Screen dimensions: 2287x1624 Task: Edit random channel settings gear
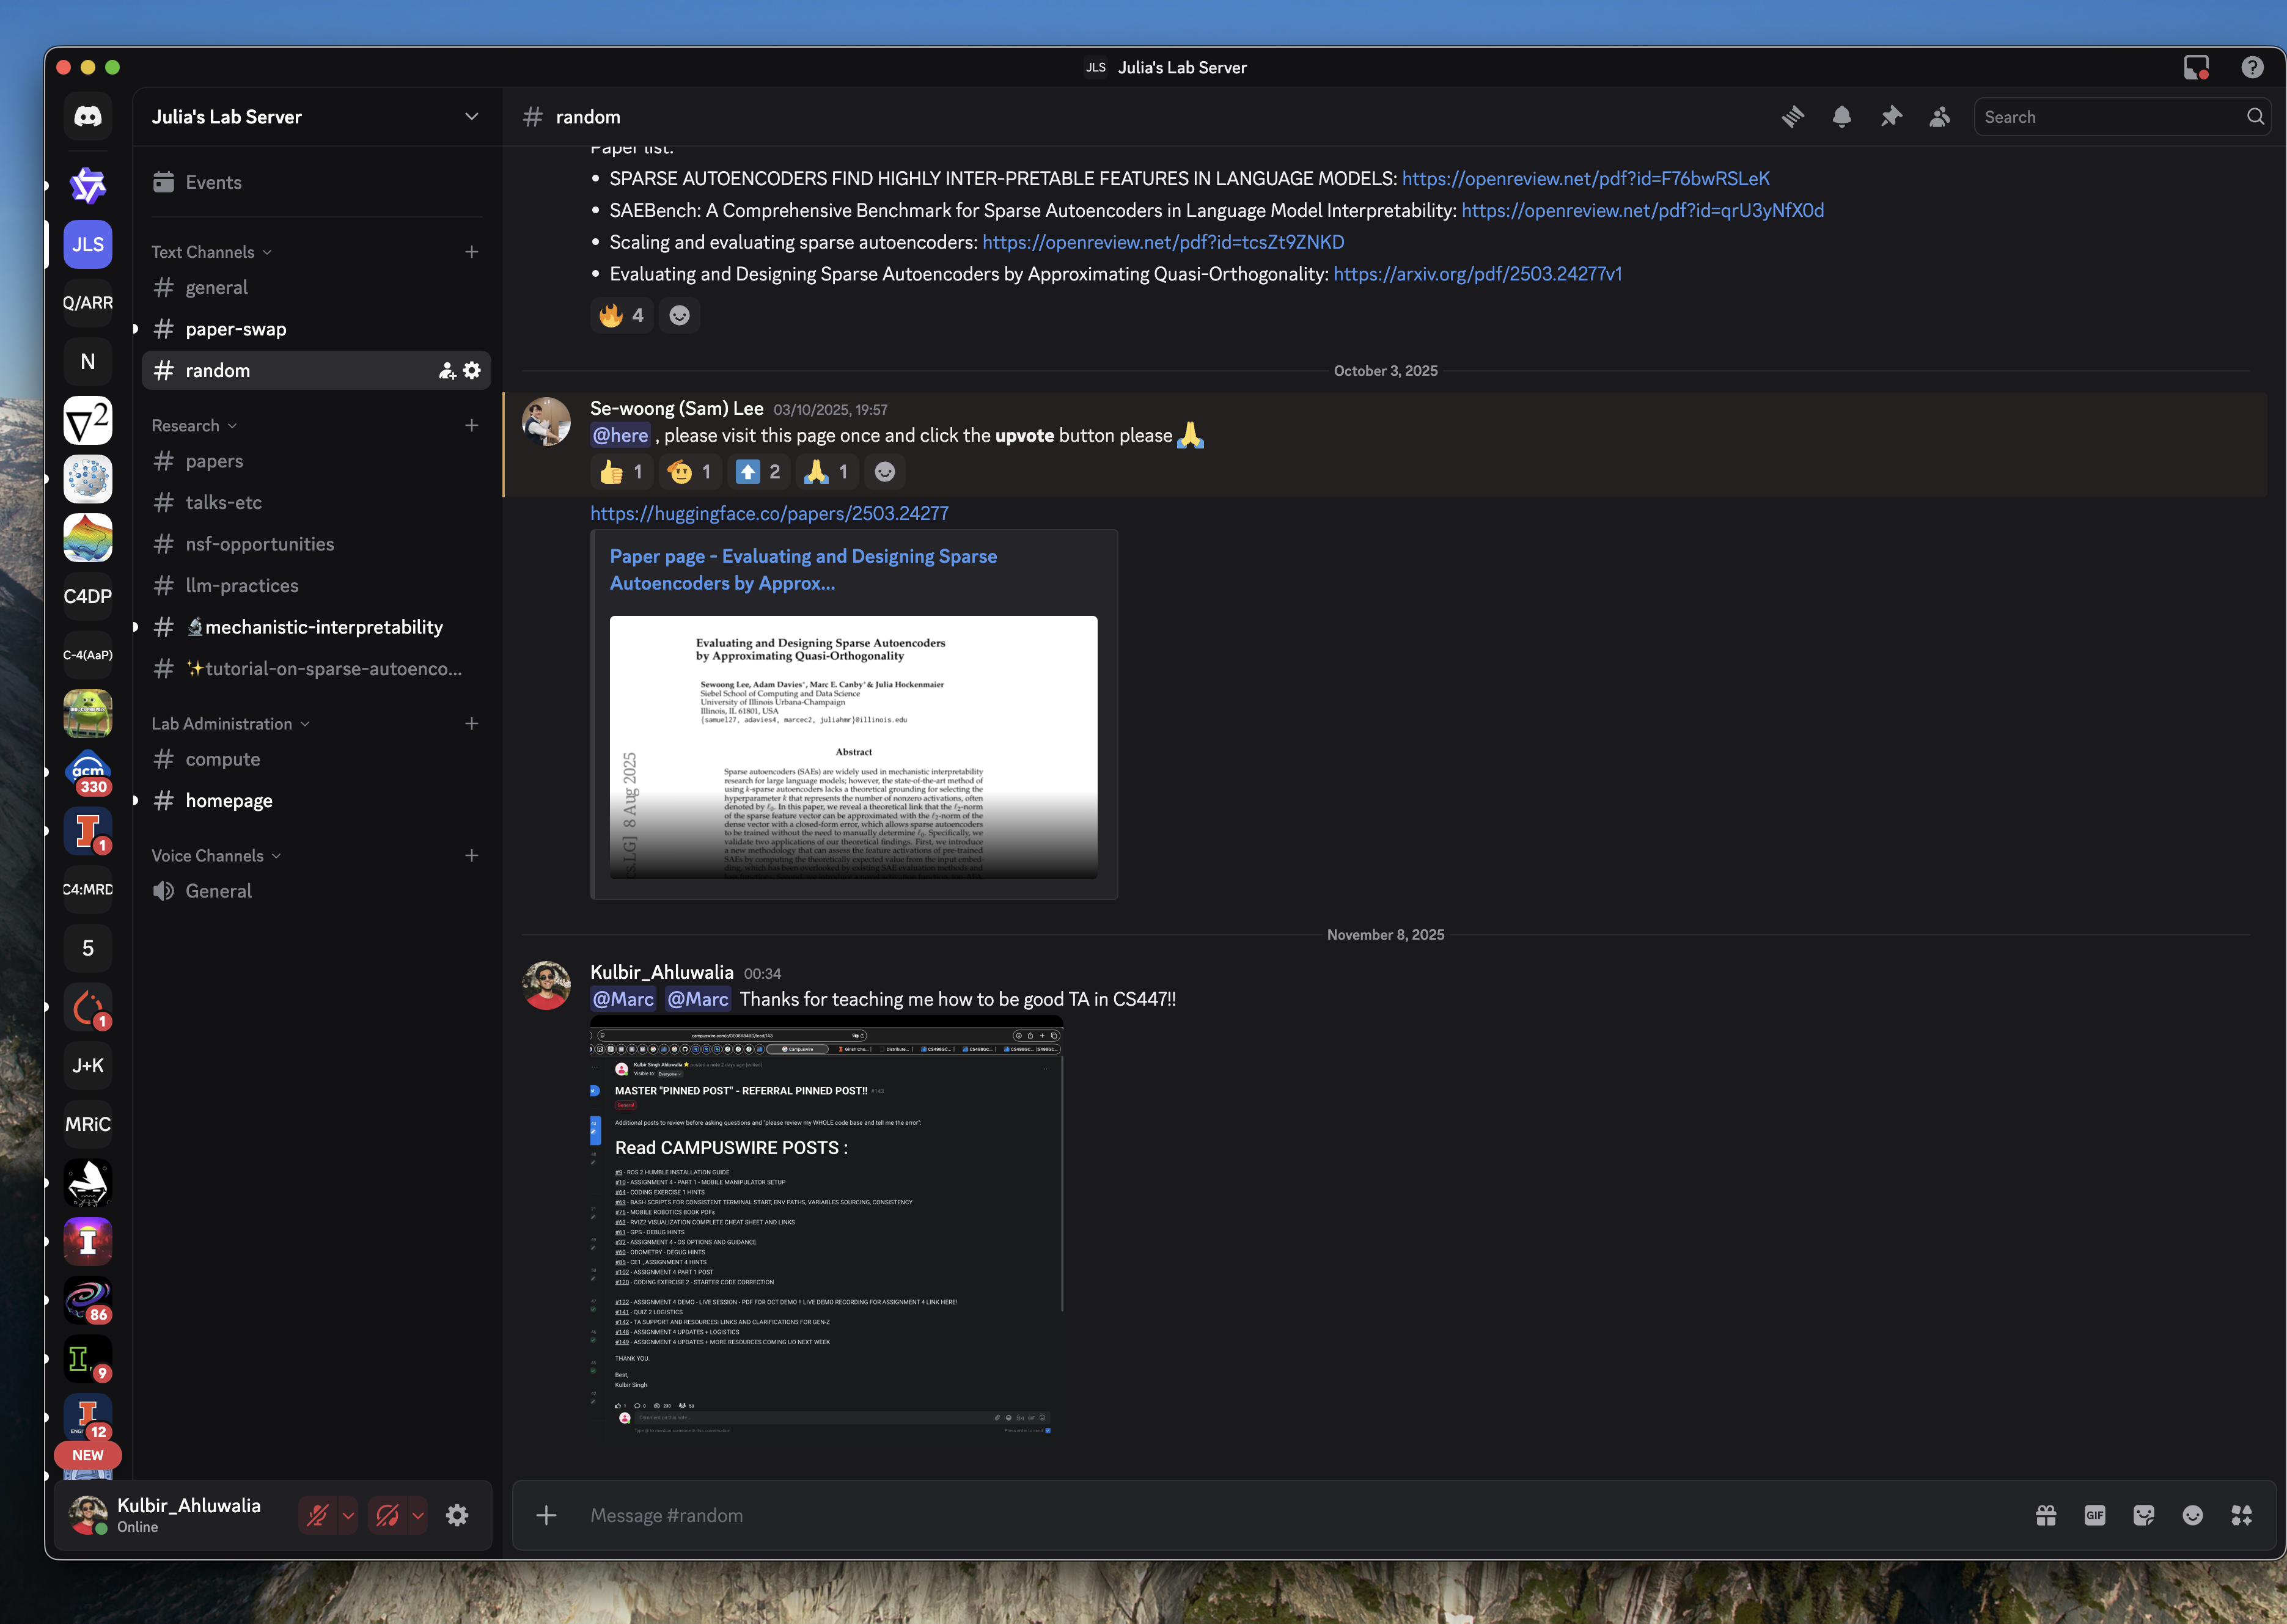(x=472, y=371)
